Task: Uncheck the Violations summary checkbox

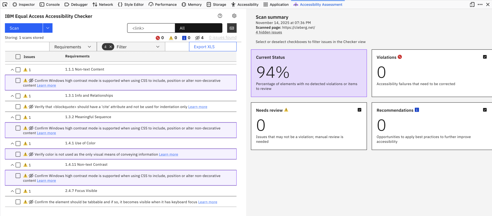Action: tap(485, 57)
